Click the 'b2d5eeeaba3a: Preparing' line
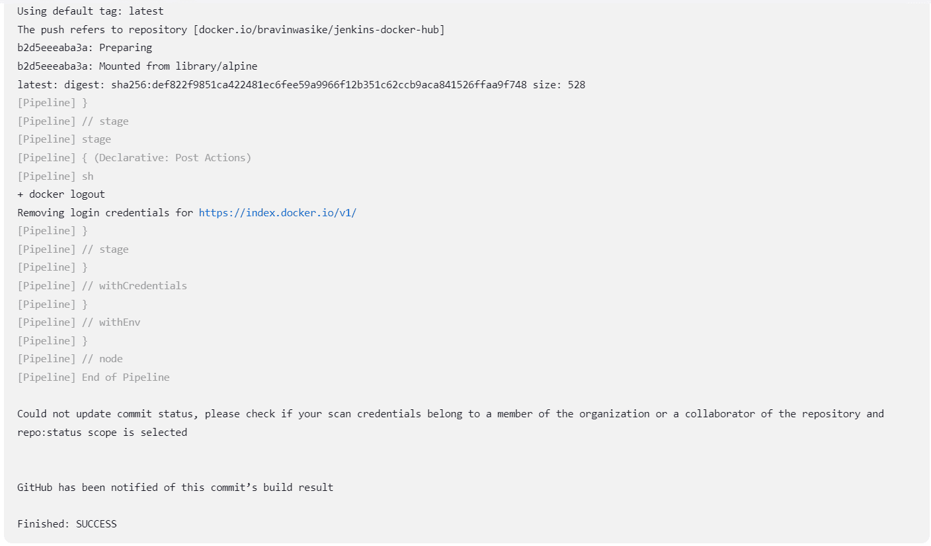The width and height of the screenshot is (931, 546). click(84, 48)
